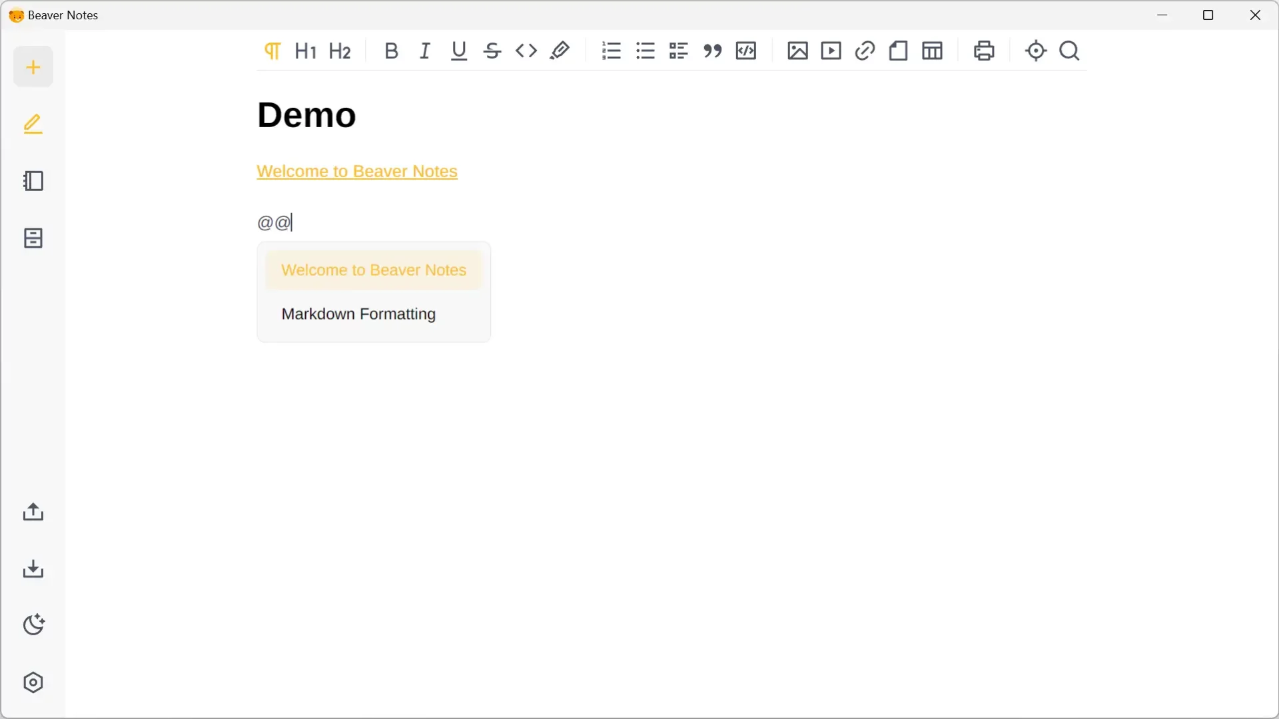Apply Heading 2 style
This screenshot has width=1279, height=719.
tap(340, 51)
